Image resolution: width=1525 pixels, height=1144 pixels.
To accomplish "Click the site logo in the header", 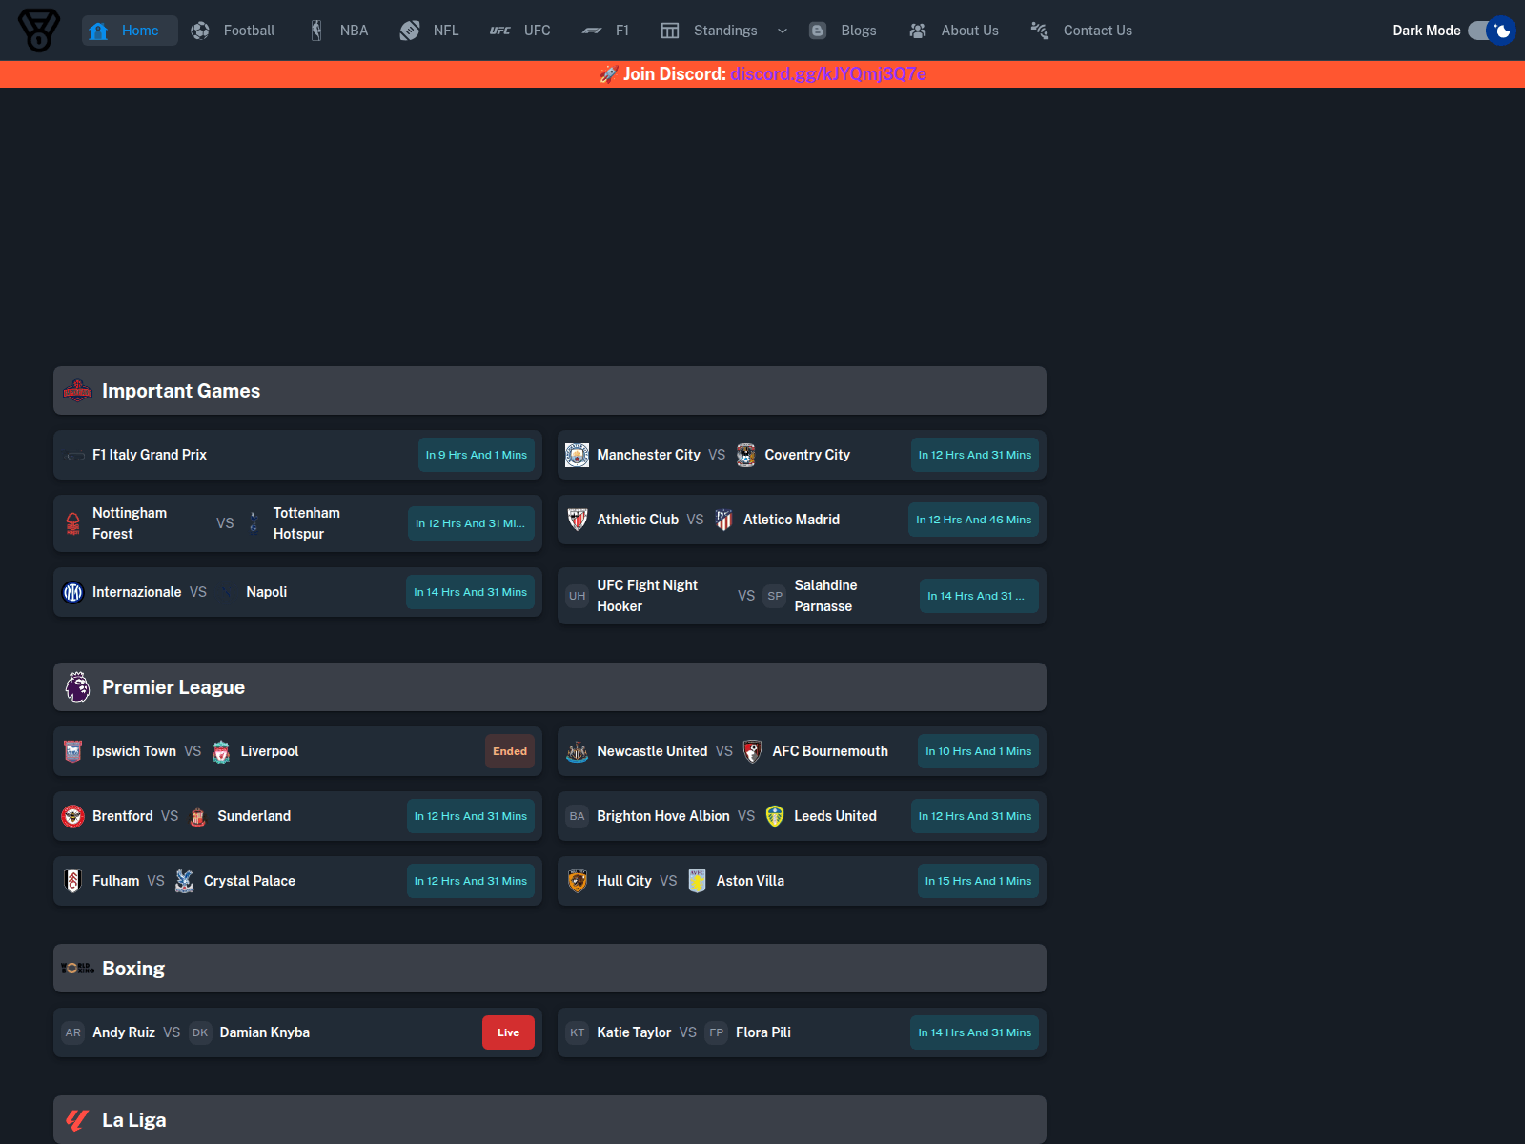I will [x=39, y=31].
